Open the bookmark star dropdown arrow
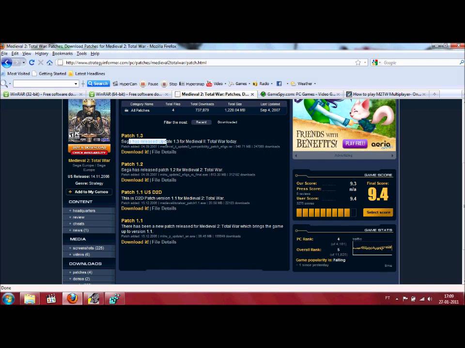 (365, 62)
